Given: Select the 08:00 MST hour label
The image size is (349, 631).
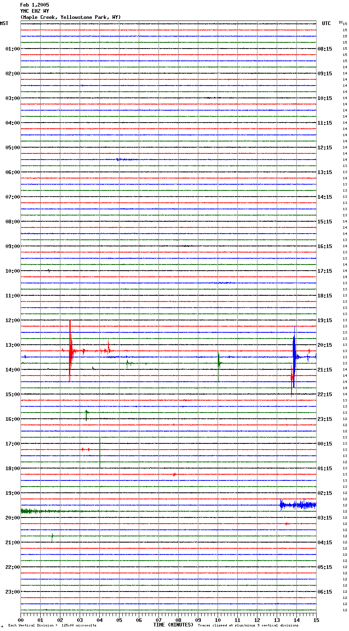Looking at the screenshot, I should pos(13,222).
